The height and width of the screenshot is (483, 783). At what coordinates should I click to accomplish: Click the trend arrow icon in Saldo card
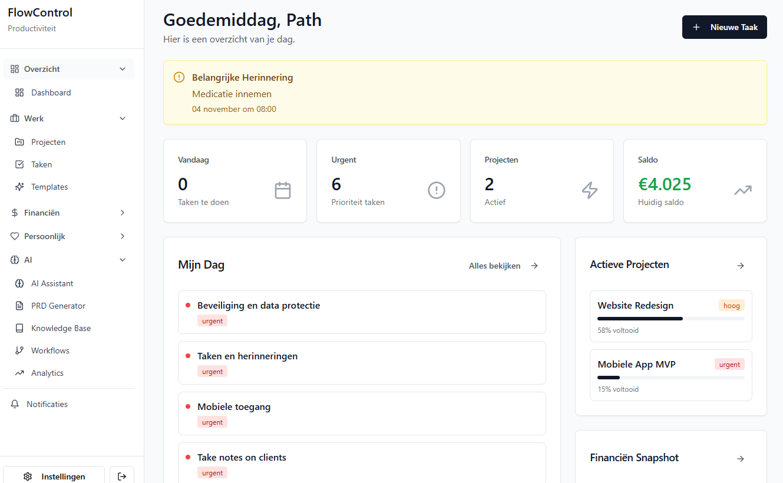point(743,190)
